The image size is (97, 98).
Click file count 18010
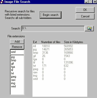pos(46,46)
